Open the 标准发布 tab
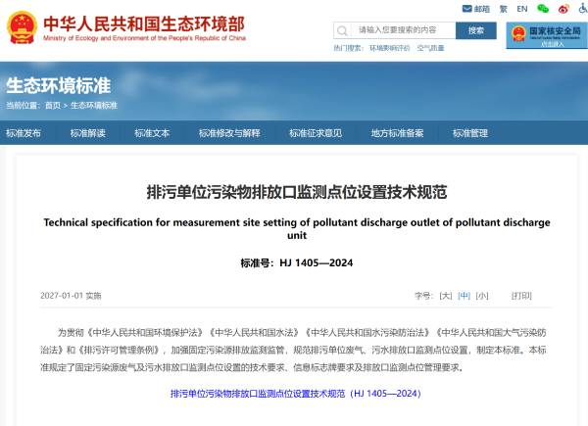The height and width of the screenshot is (426, 588). pyautogui.click(x=24, y=133)
